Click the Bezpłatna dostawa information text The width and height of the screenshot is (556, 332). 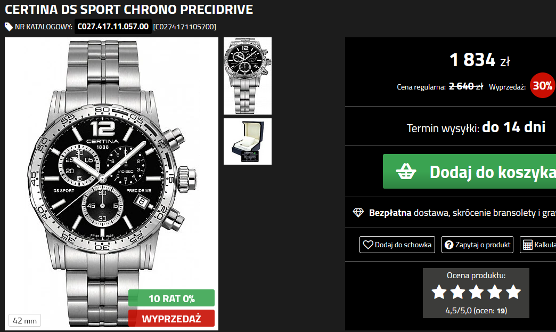click(462, 213)
